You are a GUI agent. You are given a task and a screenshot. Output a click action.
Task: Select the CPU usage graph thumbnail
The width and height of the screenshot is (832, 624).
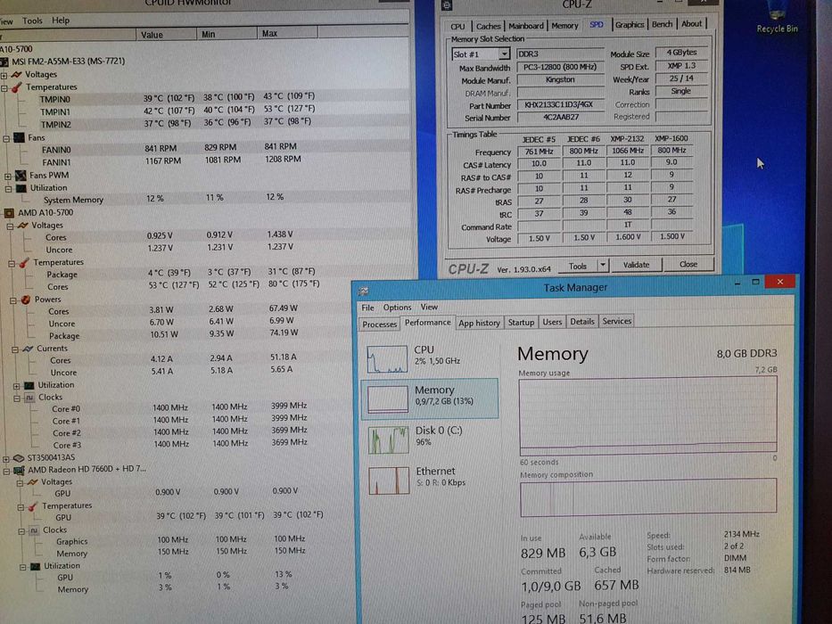click(387, 358)
